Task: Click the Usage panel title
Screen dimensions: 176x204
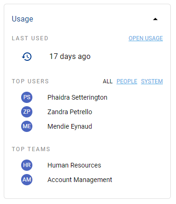Action: (x=23, y=19)
